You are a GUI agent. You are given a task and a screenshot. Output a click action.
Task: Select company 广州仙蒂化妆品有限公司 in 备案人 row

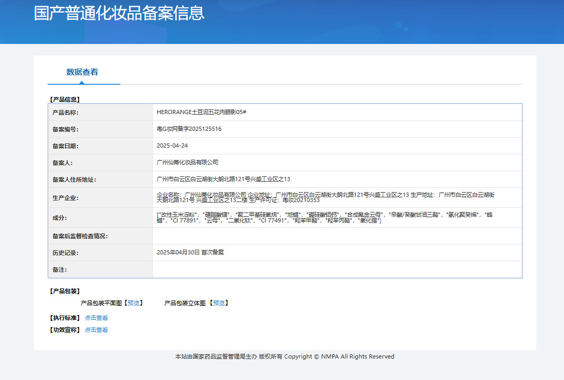(x=187, y=162)
